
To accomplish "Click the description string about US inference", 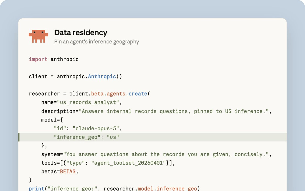I will [174, 111].
